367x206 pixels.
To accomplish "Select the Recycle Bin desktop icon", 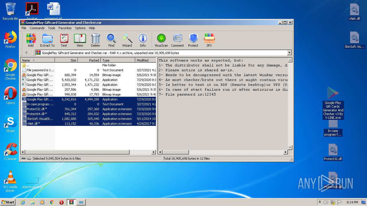I will (x=10, y=11).
